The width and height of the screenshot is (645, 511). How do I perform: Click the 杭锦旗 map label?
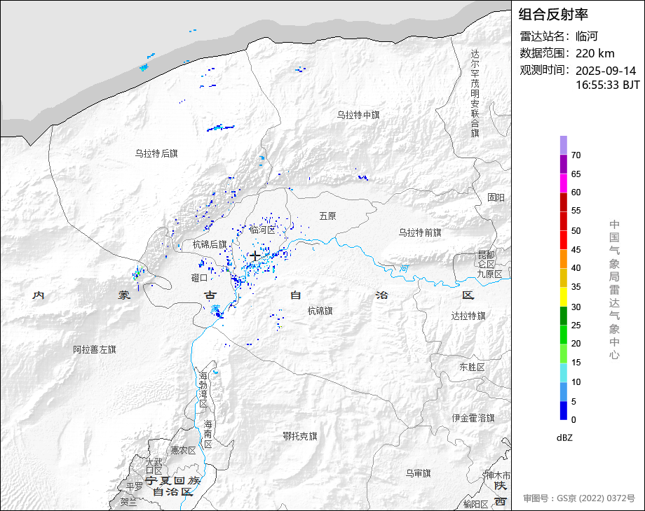coord(320,311)
